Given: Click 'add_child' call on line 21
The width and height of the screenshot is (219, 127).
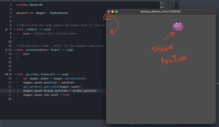Looking at the screenshot, I should [51, 87].
